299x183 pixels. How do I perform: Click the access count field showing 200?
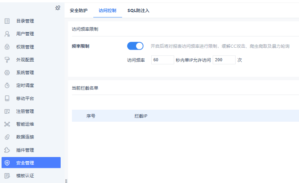point(224,60)
